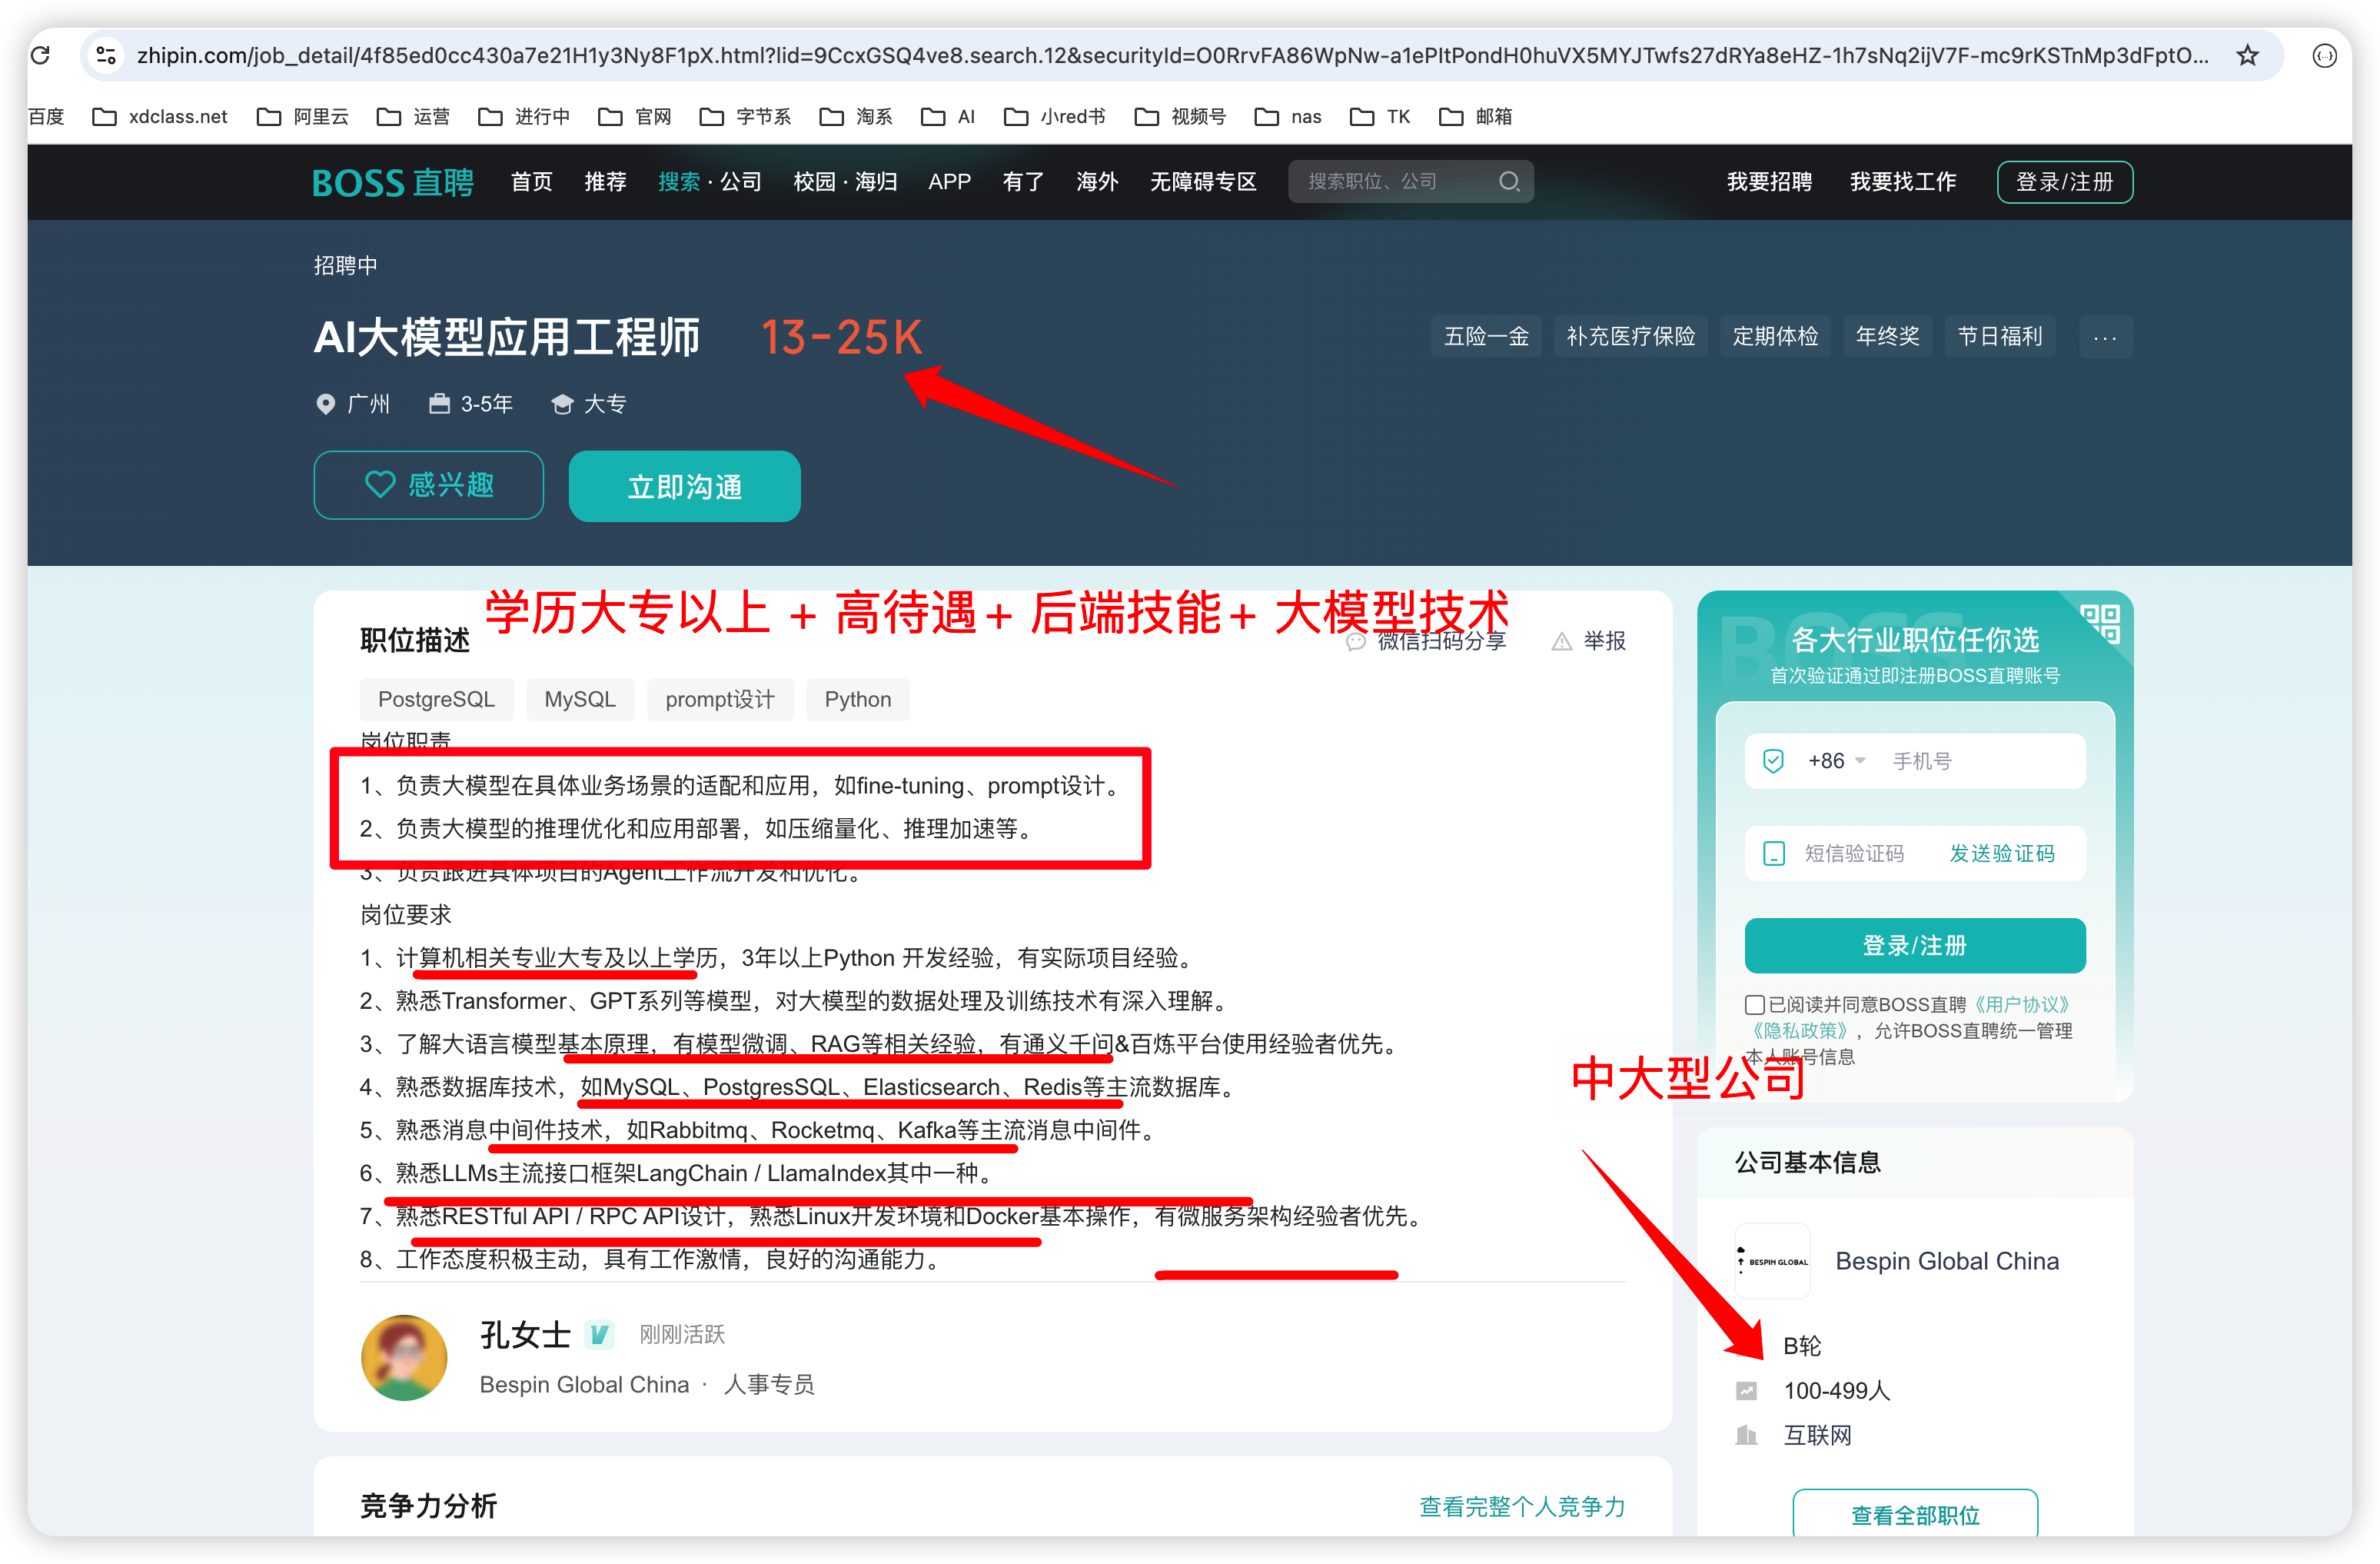Click the 立即沟通 button
The width and height of the screenshot is (2380, 1564).
point(684,486)
